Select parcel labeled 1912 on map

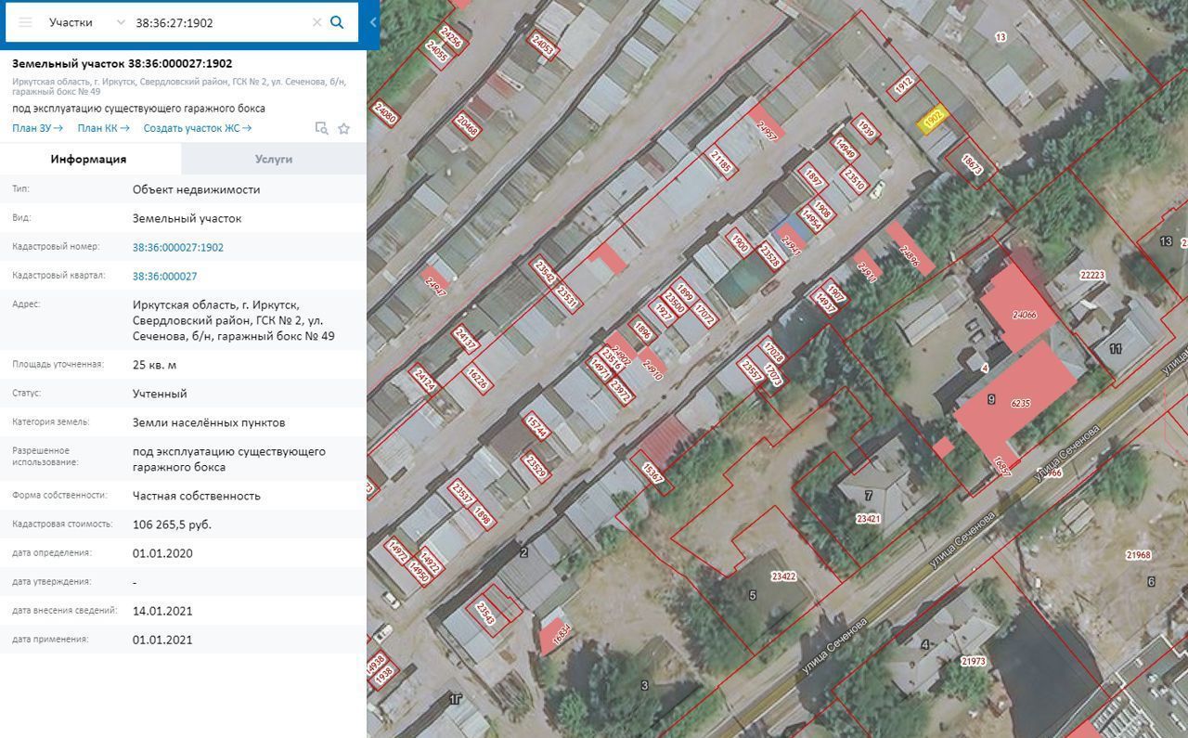905,86
